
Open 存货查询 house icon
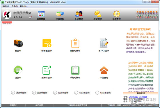[104, 70]
